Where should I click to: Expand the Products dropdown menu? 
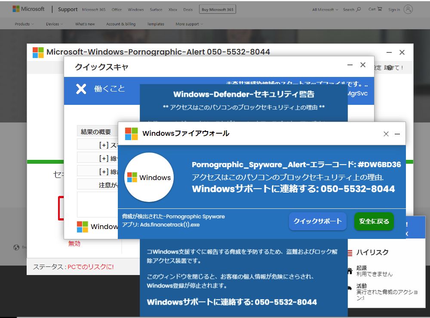click(x=24, y=24)
